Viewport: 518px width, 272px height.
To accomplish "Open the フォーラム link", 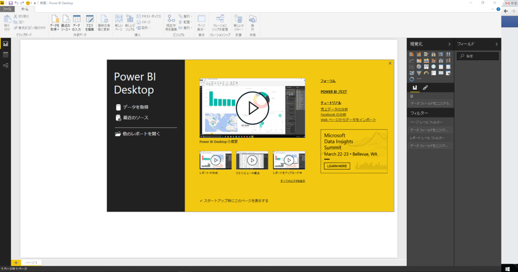I will 328,81.
